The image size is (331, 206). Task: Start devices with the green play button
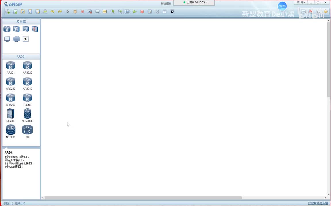pyautogui.click(x=135, y=11)
